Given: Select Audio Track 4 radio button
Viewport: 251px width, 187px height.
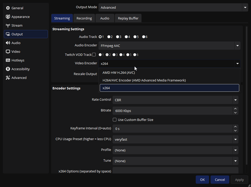Looking at the screenshot, I should 126,37.
